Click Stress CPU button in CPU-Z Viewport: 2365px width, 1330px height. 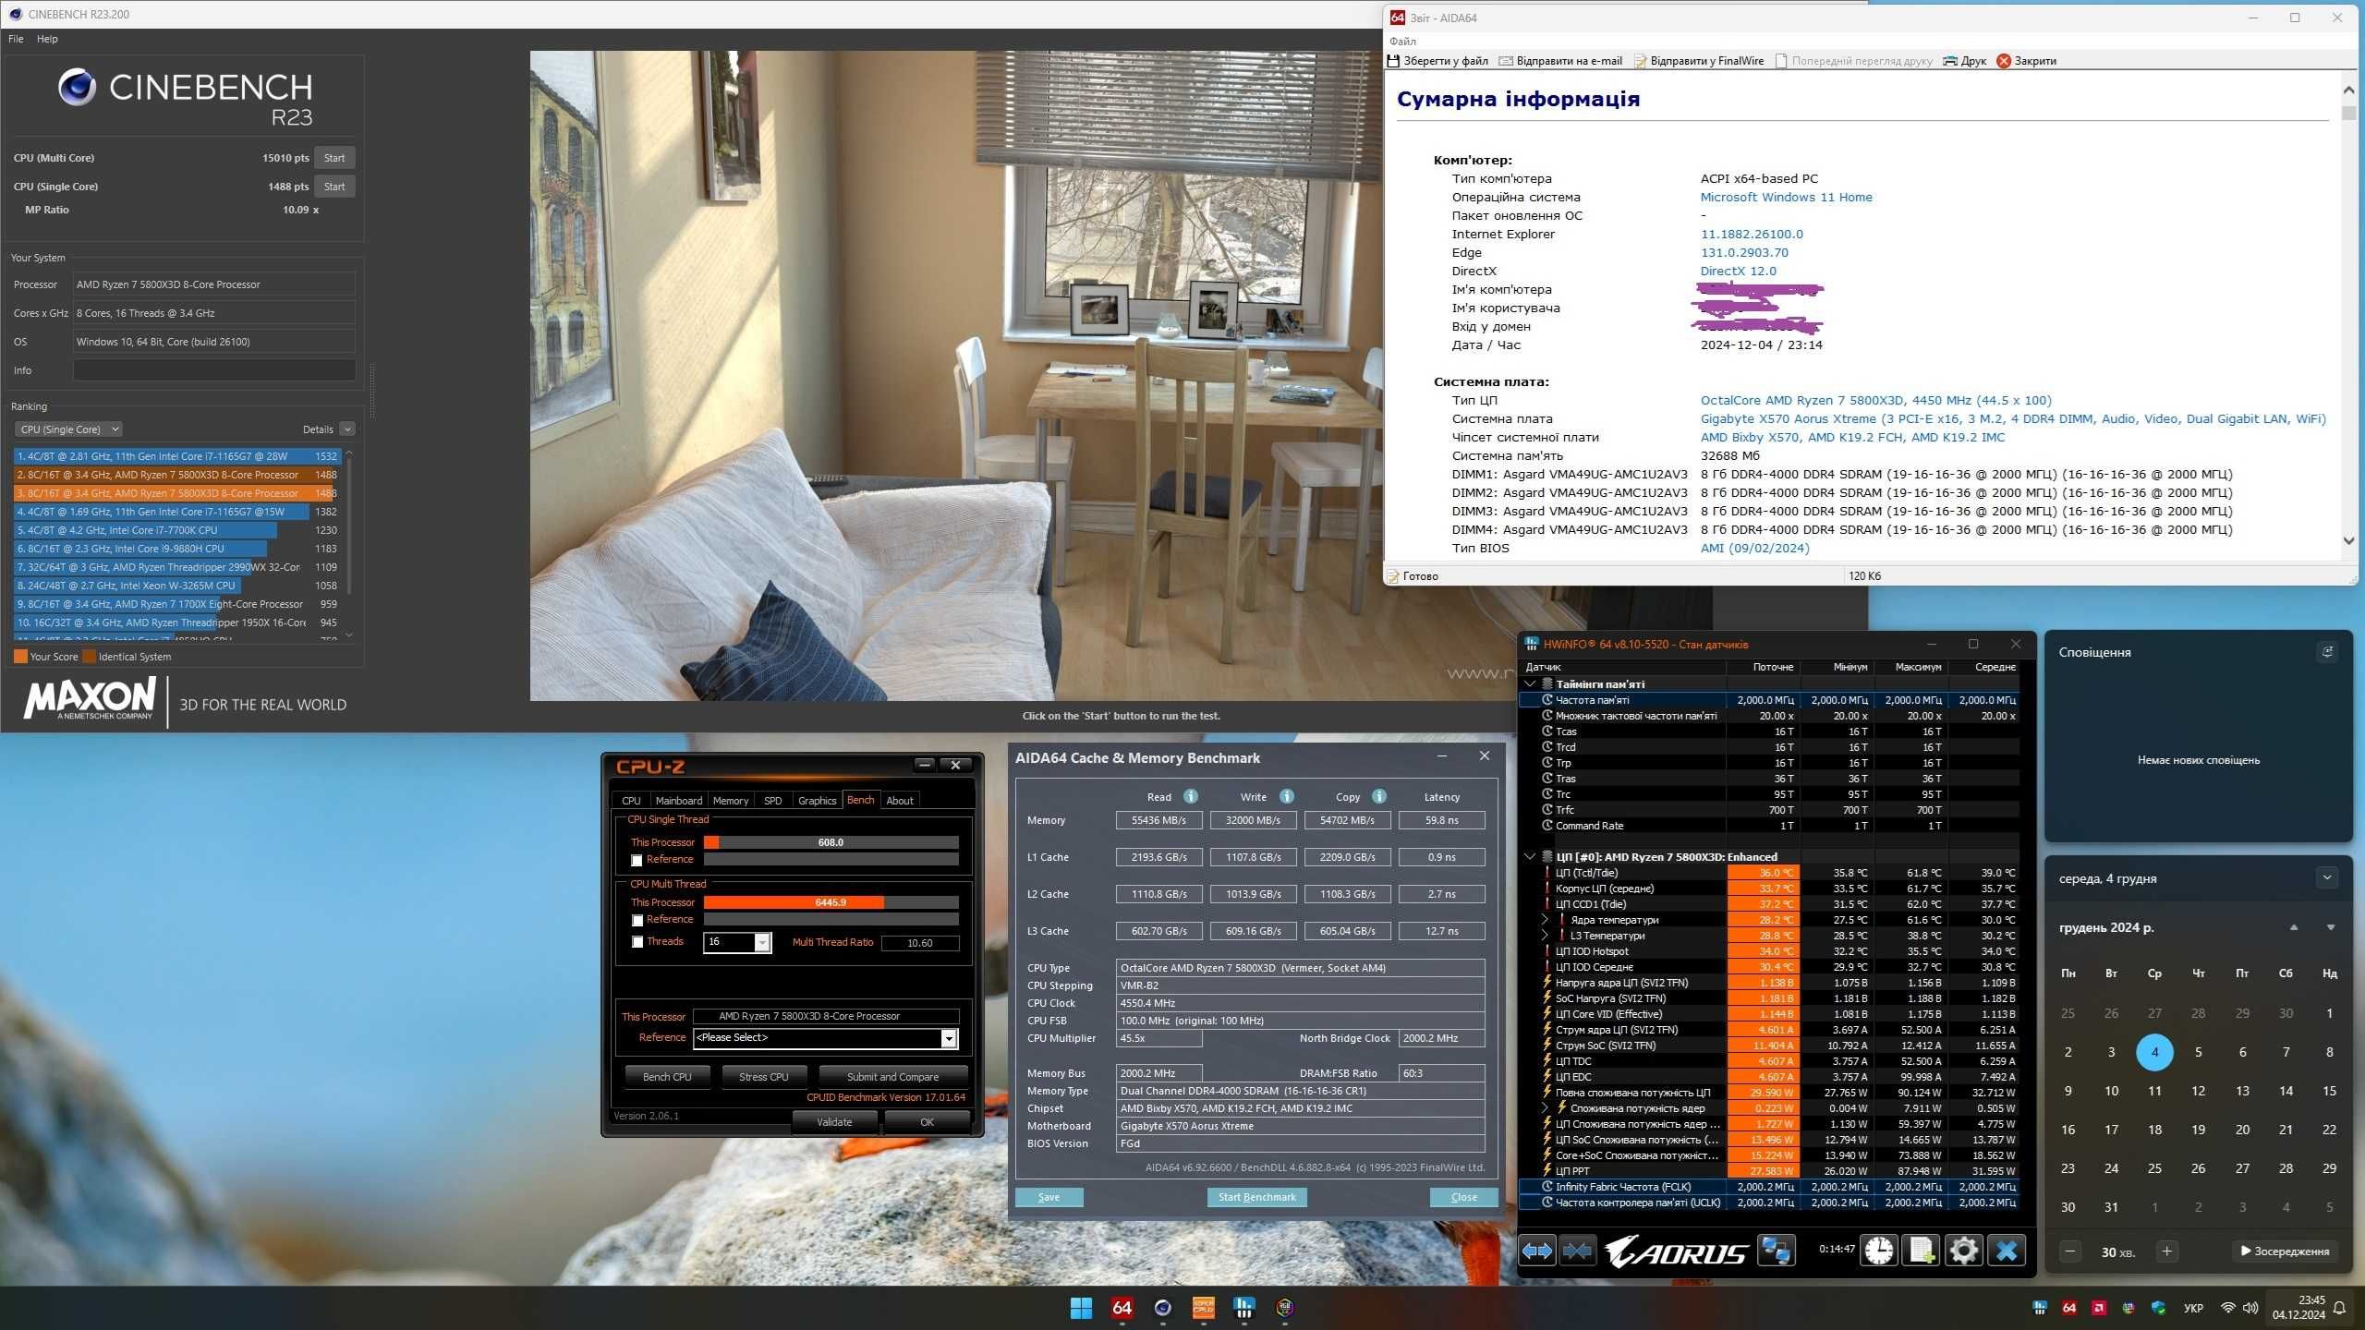[x=763, y=1077]
